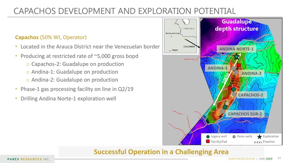Image resolution: width=290 pixels, height=163 pixels.
Task: Click the 'MAY 2019' footer date
Action: [x=266, y=159]
